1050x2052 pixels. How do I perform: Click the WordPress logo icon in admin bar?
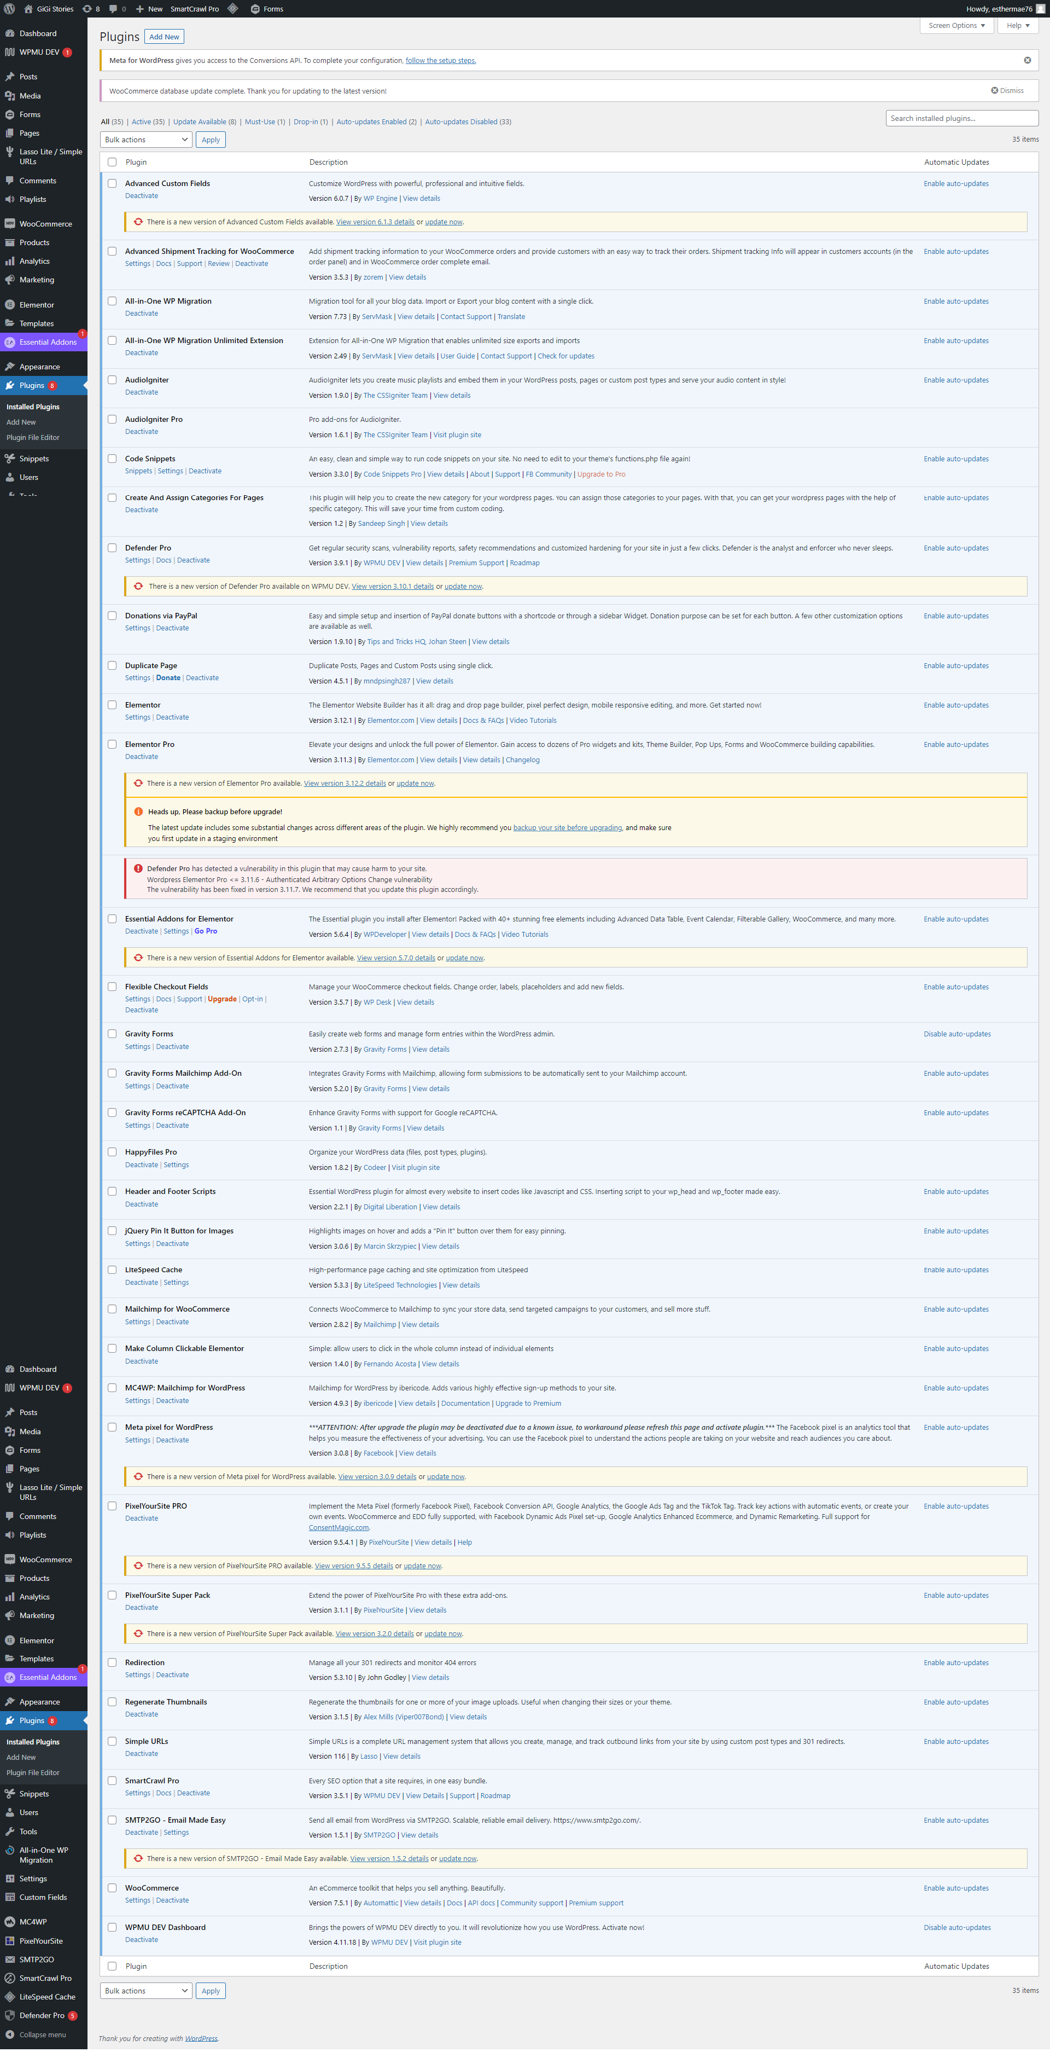[x=9, y=9]
